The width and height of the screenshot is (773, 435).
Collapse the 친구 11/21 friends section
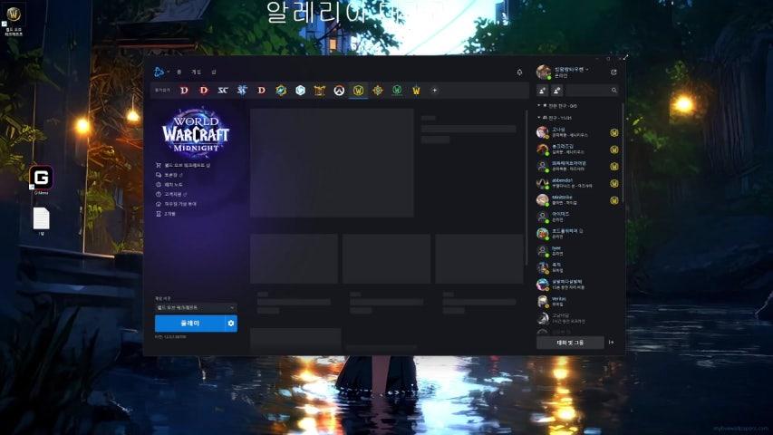[556, 118]
